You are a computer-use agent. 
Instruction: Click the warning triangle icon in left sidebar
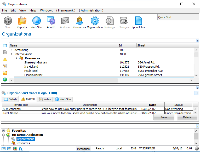5,59
